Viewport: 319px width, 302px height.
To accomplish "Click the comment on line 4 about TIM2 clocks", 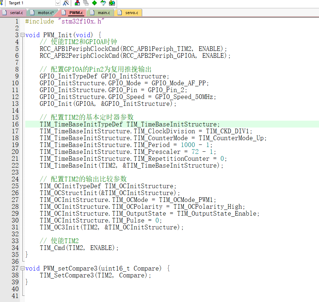I will (78, 42).
